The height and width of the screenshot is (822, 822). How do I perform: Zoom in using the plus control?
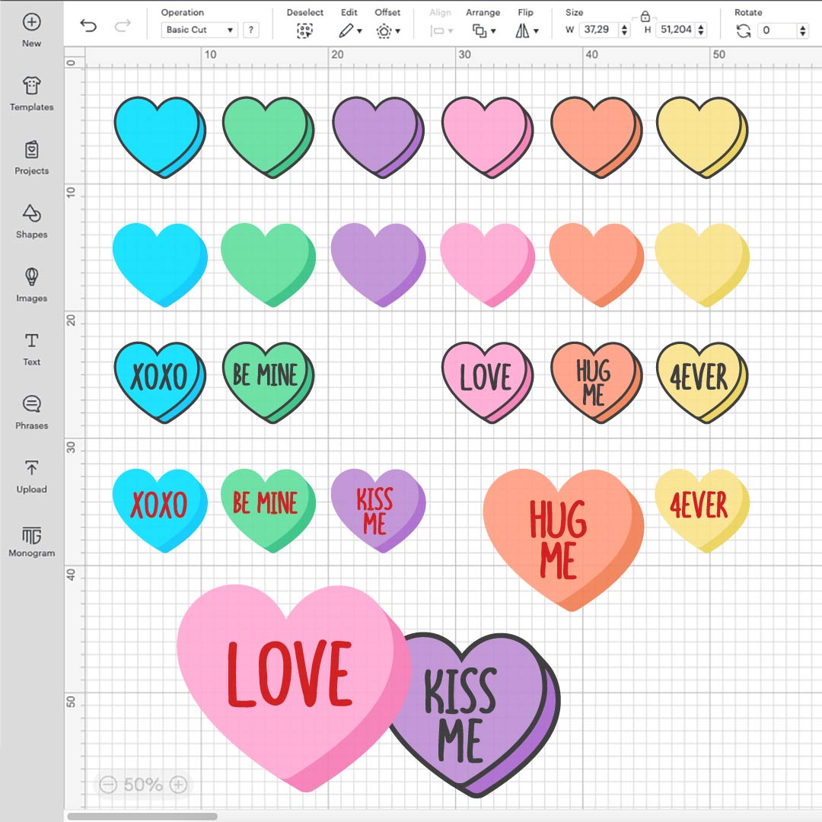tap(180, 783)
